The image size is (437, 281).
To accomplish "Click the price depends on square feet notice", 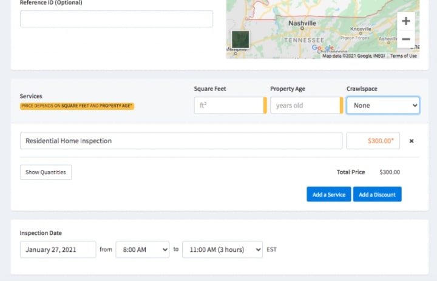I will tap(77, 106).
